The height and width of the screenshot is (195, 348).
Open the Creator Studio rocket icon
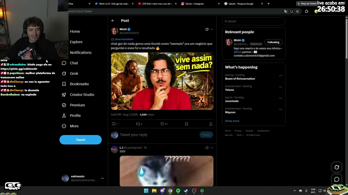[64, 95]
